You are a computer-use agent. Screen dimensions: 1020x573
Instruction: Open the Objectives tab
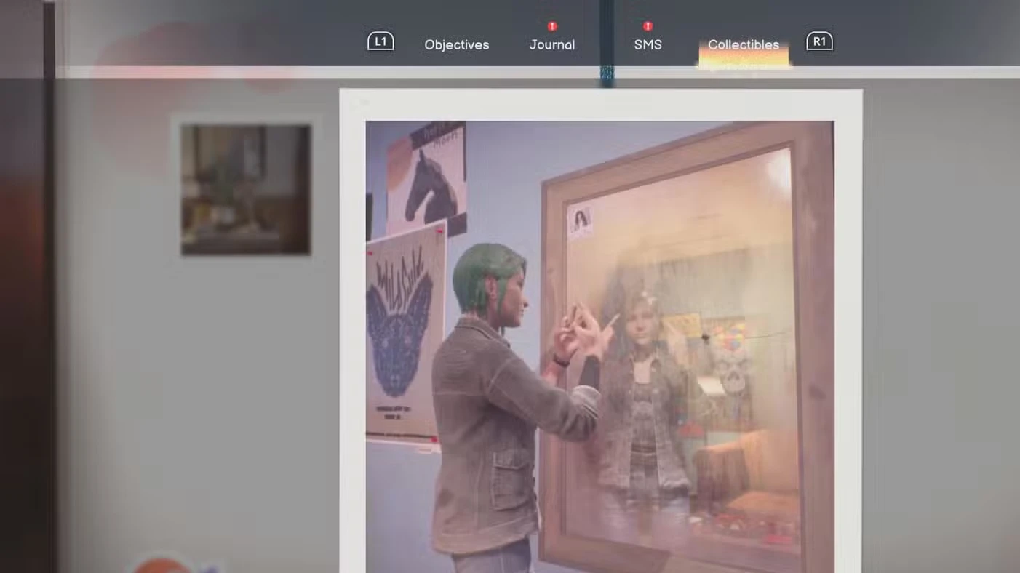pyautogui.click(x=457, y=45)
